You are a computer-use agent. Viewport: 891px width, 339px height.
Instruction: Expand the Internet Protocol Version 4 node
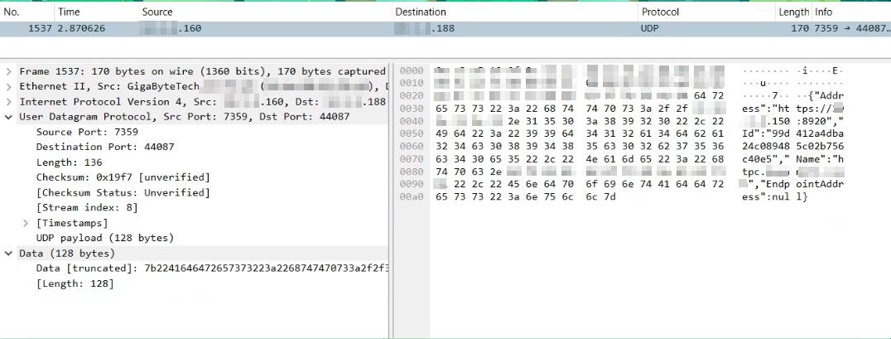tap(9, 101)
